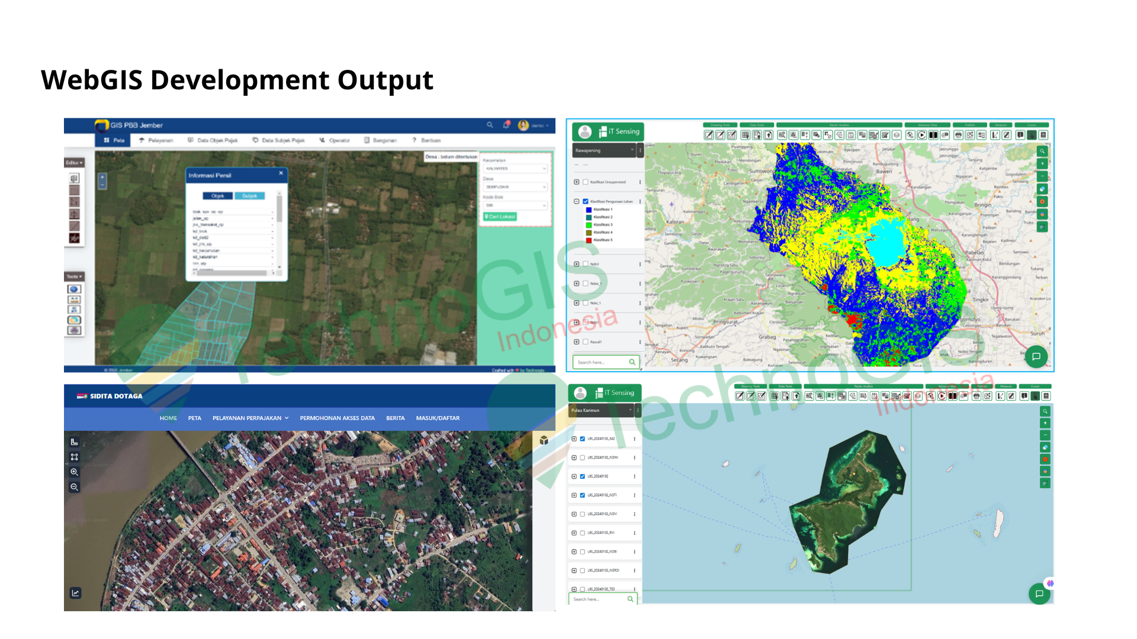
Task: Click the red Klasifikasi 5 legend swatch
Action: point(589,240)
